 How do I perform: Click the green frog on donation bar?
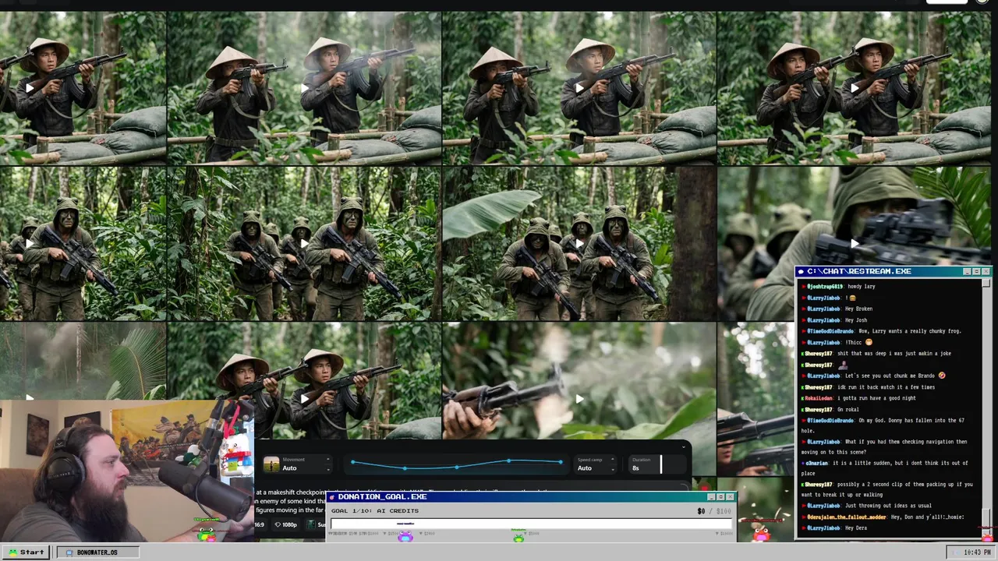click(518, 536)
